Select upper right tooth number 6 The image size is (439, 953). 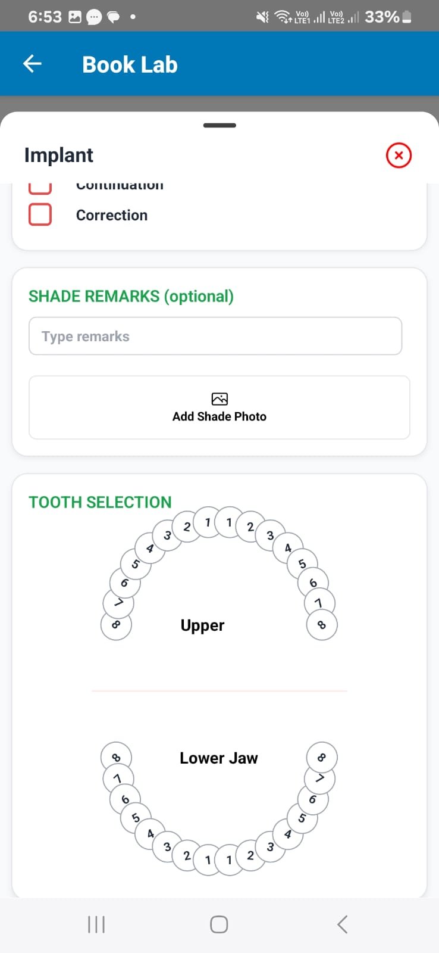(313, 583)
